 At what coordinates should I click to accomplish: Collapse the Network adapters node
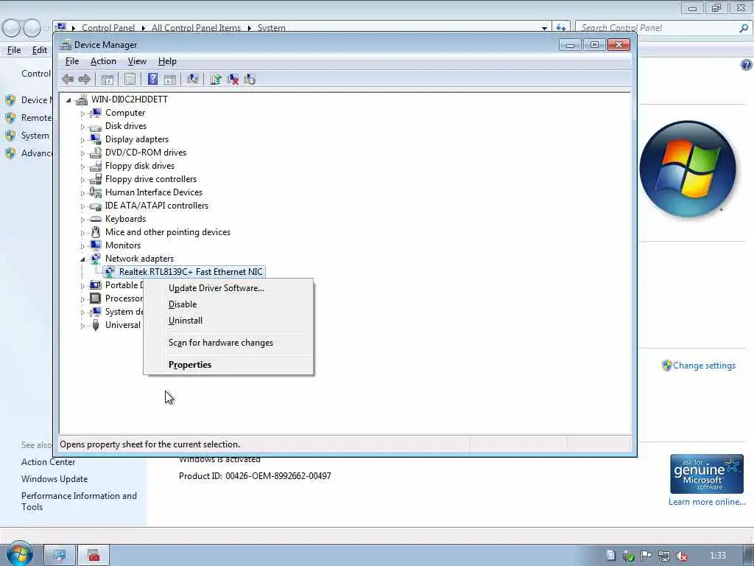82,259
